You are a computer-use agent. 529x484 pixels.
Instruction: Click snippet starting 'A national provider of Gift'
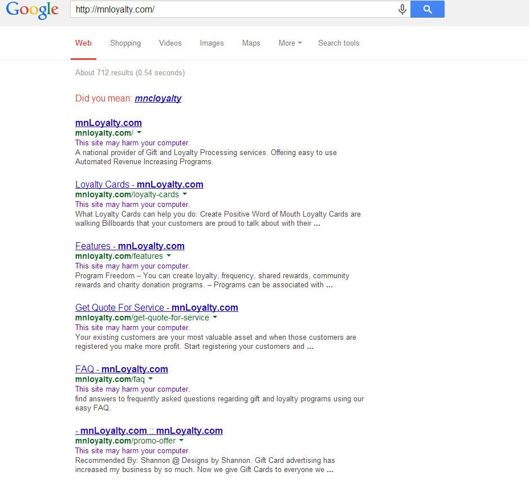pyautogui.click(x=206, y=157)
